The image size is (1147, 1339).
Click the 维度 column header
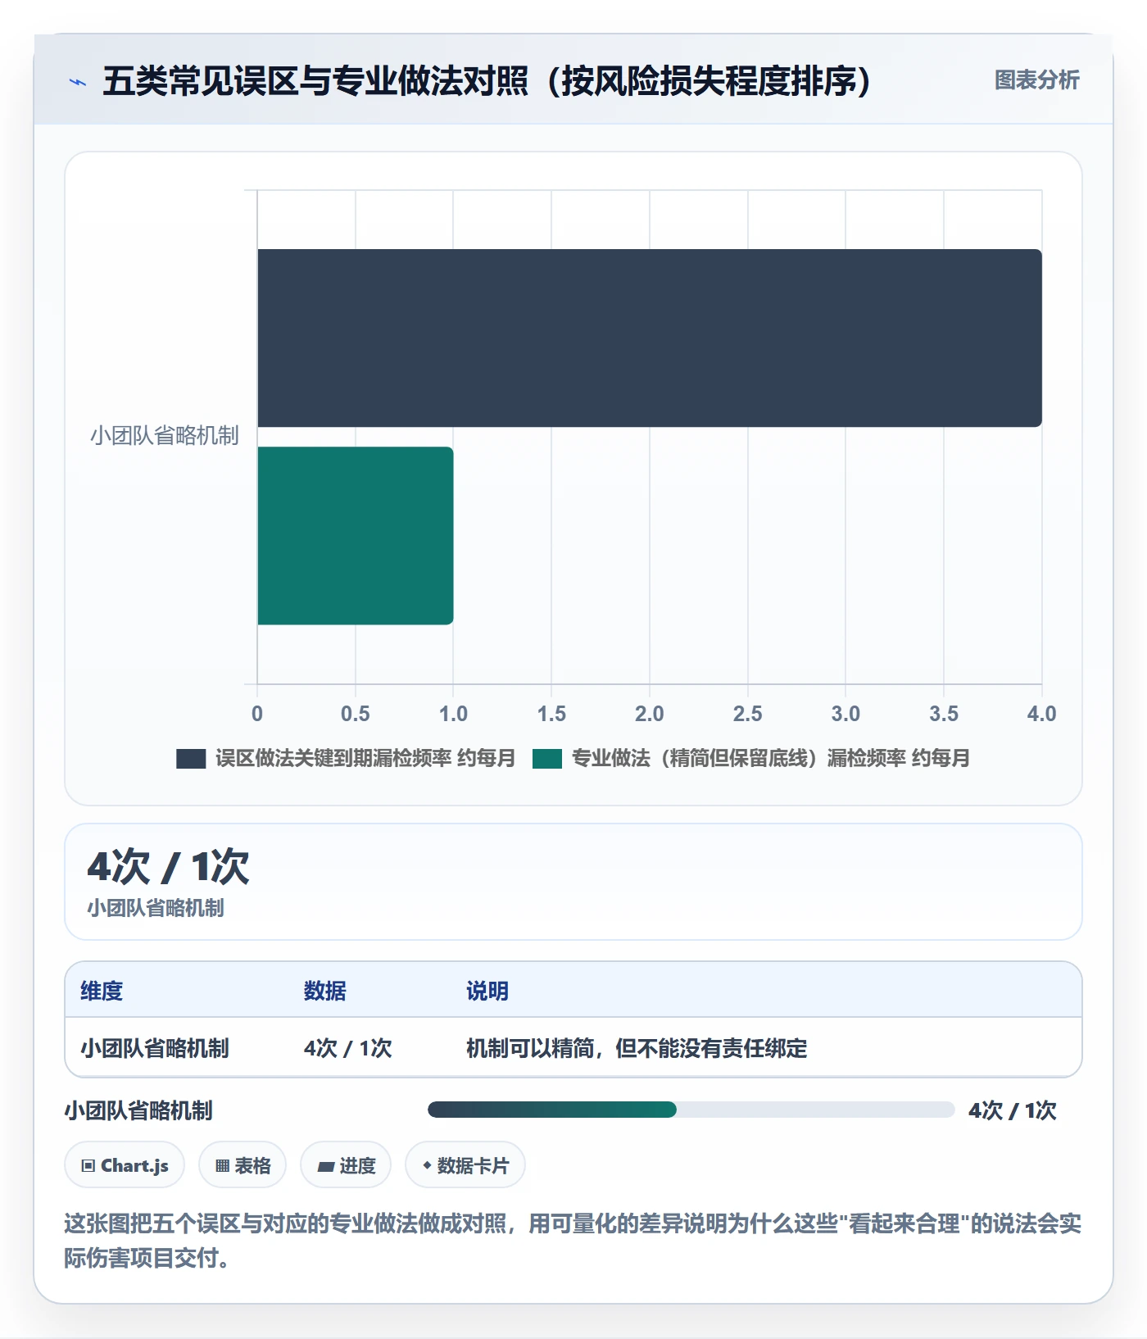pos(102,992)
